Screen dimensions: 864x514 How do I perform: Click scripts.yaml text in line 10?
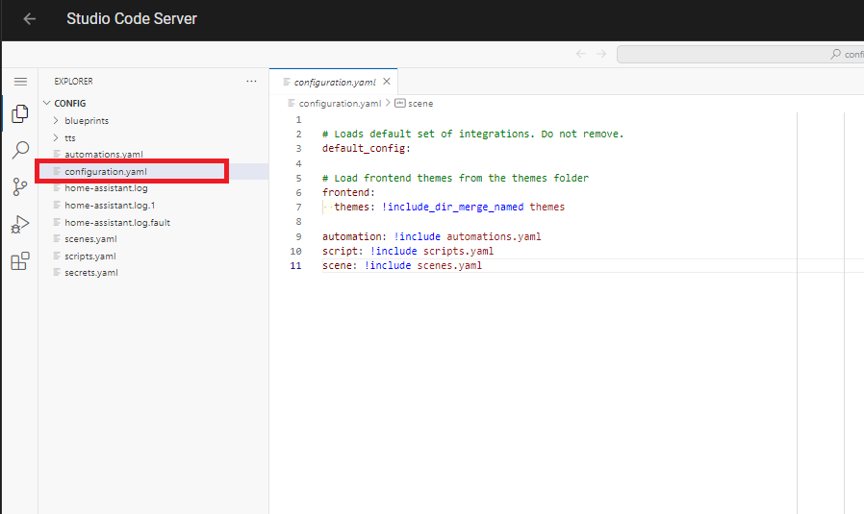coord(458,251)
